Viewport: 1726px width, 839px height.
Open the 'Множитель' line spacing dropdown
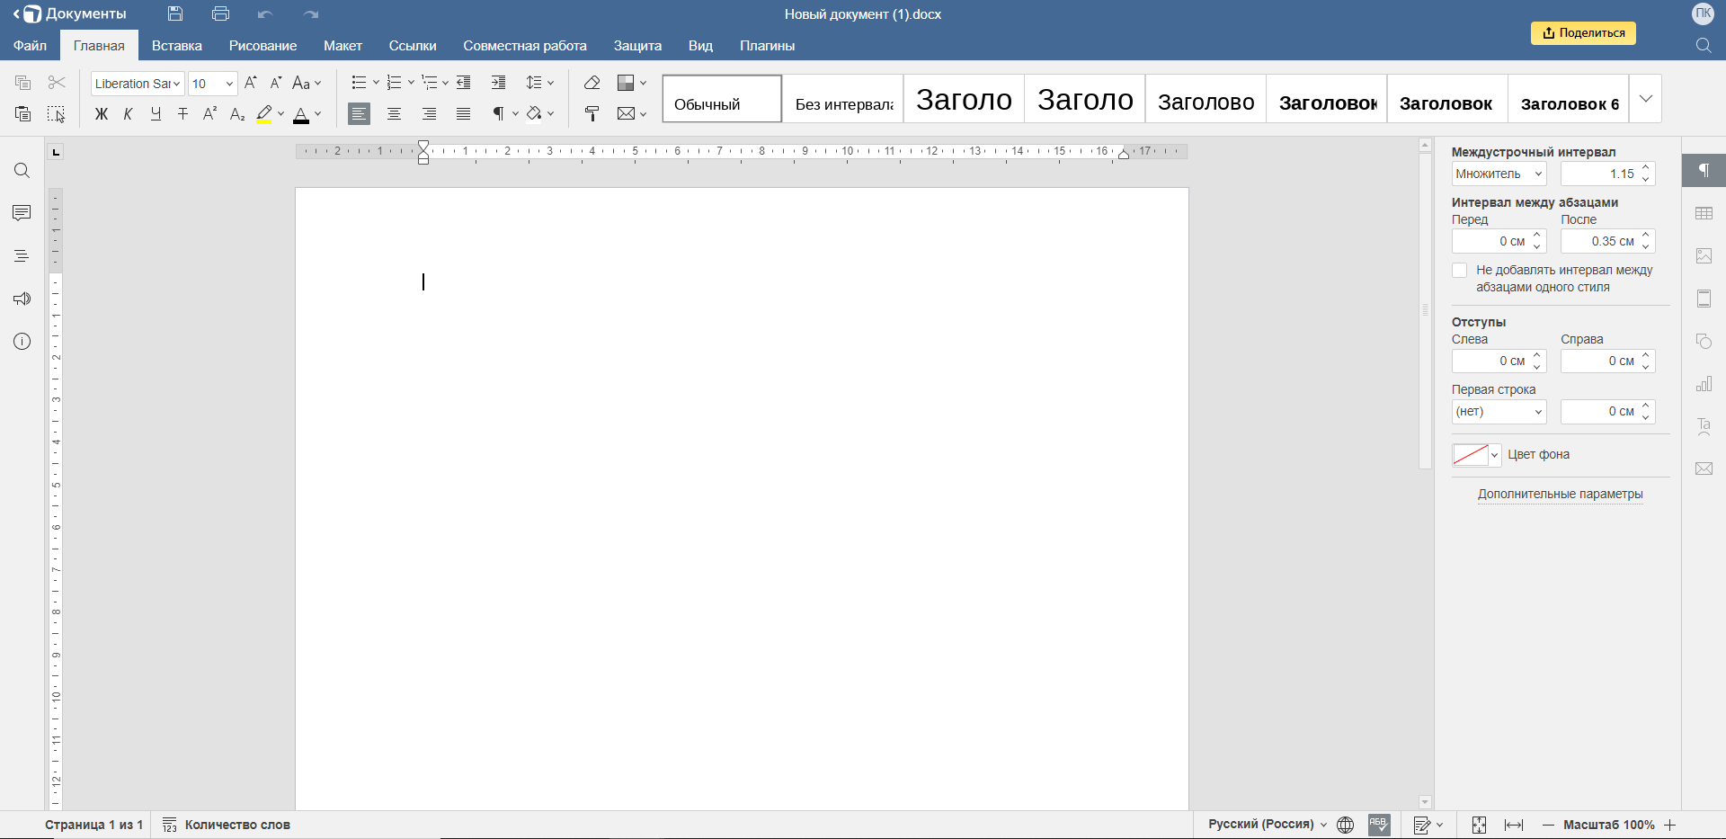[1499, 174]
